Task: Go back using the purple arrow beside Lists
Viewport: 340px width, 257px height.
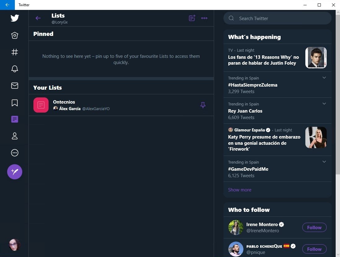Action: click(x=38, y=18)
